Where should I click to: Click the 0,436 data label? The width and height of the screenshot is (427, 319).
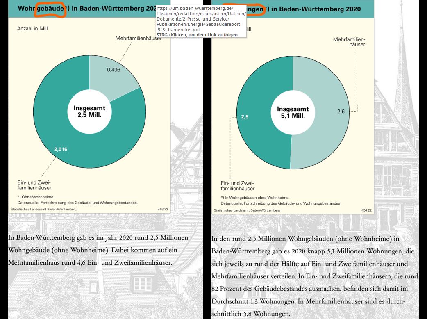pyautogui.click(x=113, y=70)
